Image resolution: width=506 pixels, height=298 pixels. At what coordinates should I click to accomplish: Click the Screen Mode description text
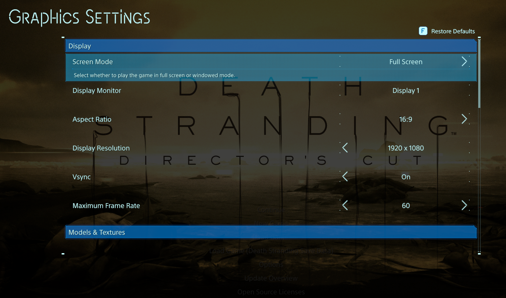pos(154,75)
